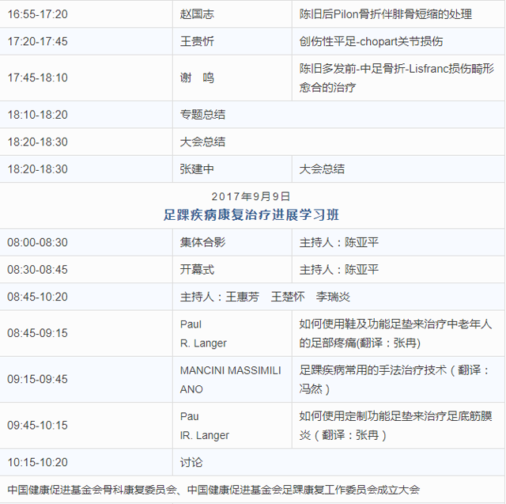Click the 10:15-10:20 time cell
The image size is (506, 504).
[38, 462]
